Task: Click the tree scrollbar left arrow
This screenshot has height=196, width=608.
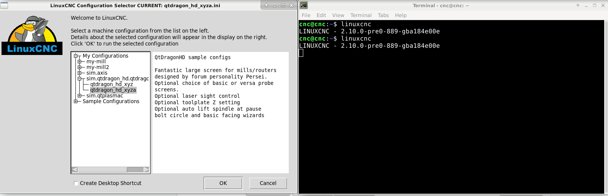Action: 75,169
